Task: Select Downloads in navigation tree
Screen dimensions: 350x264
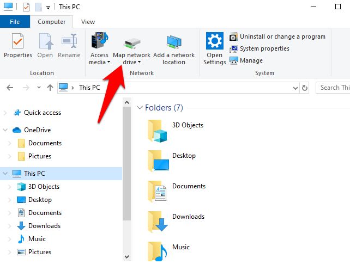Action: coord(44,226)
